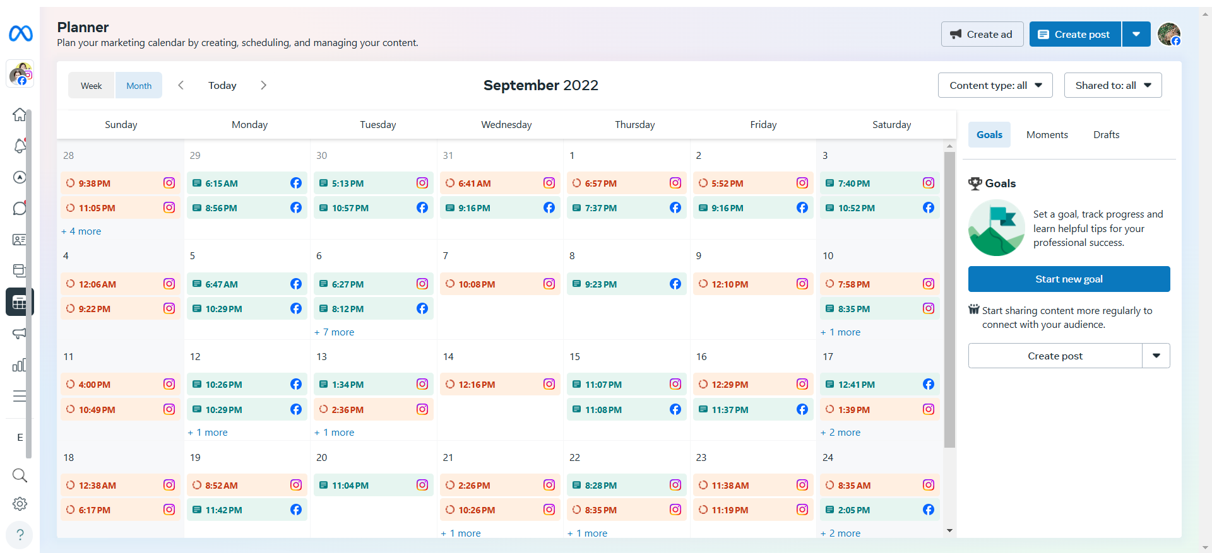This screenshot has width=1212, height=553.
Task: Click the Start new goal button
Action: [1069, 279]
